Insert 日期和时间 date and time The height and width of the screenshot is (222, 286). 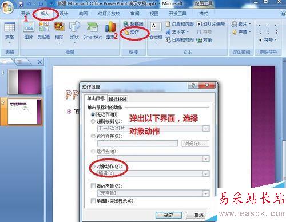tap(179, 40)
